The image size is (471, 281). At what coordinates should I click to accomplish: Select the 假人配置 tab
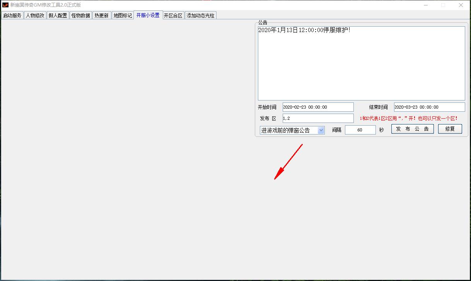coord(58,15)
